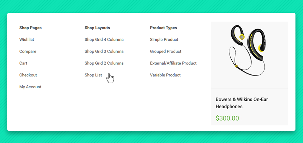The width and height of the screenshot is (303, 143).
Task: Open the Grouped Product example
Action: pyautogui.click(x=166, y=51)
